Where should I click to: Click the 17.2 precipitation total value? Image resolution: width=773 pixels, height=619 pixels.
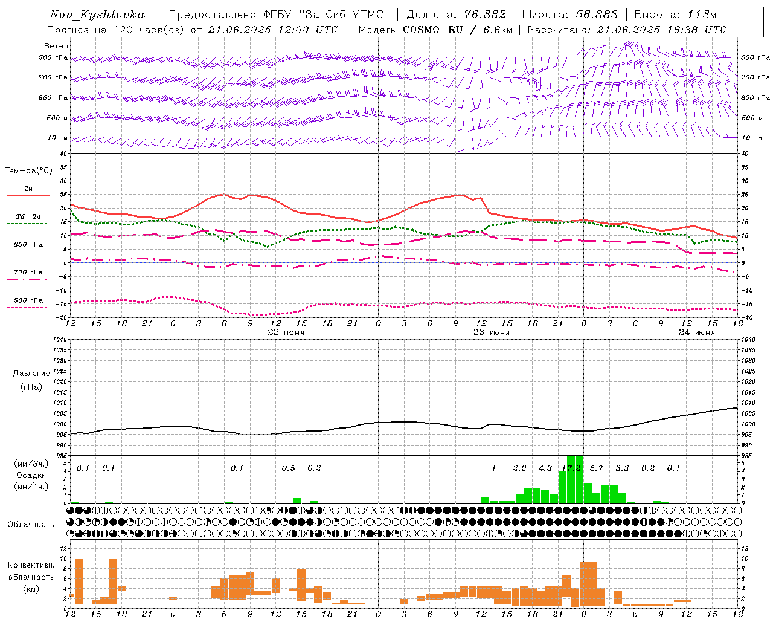coord(571,468)
